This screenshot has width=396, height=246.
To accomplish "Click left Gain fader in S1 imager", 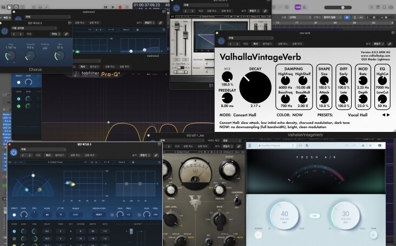I will (177, 26).
